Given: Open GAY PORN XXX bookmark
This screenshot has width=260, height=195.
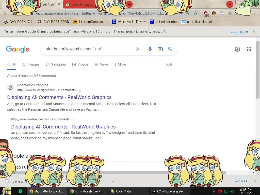Looking at the screenshot, I should 18,22.
